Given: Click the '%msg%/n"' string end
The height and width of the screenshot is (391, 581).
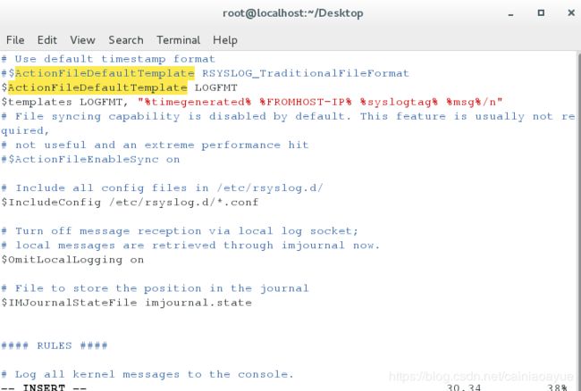Looking at the screenshot, I should [475, 102].
